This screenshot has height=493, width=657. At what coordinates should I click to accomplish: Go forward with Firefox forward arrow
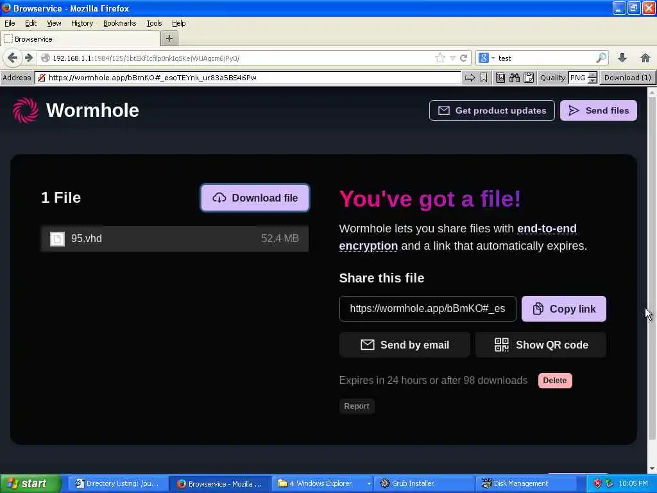(x=29, y=58)
